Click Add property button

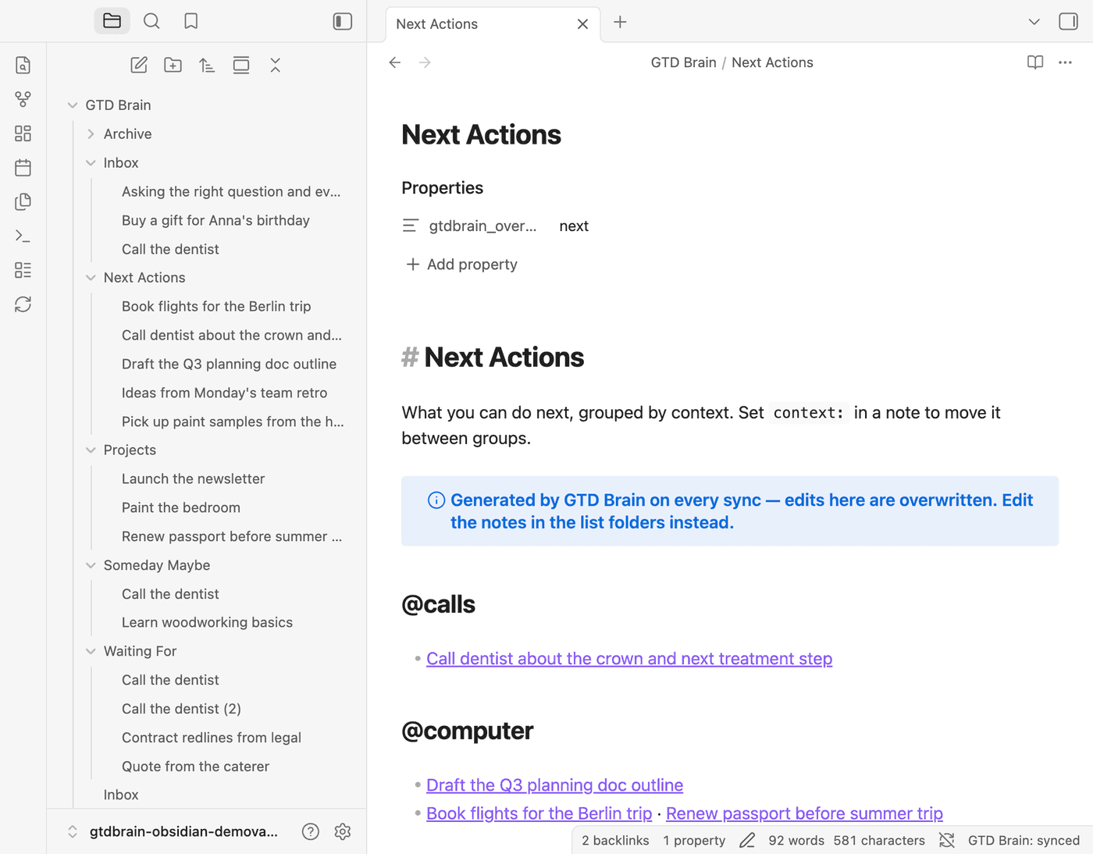click(461, 265)
